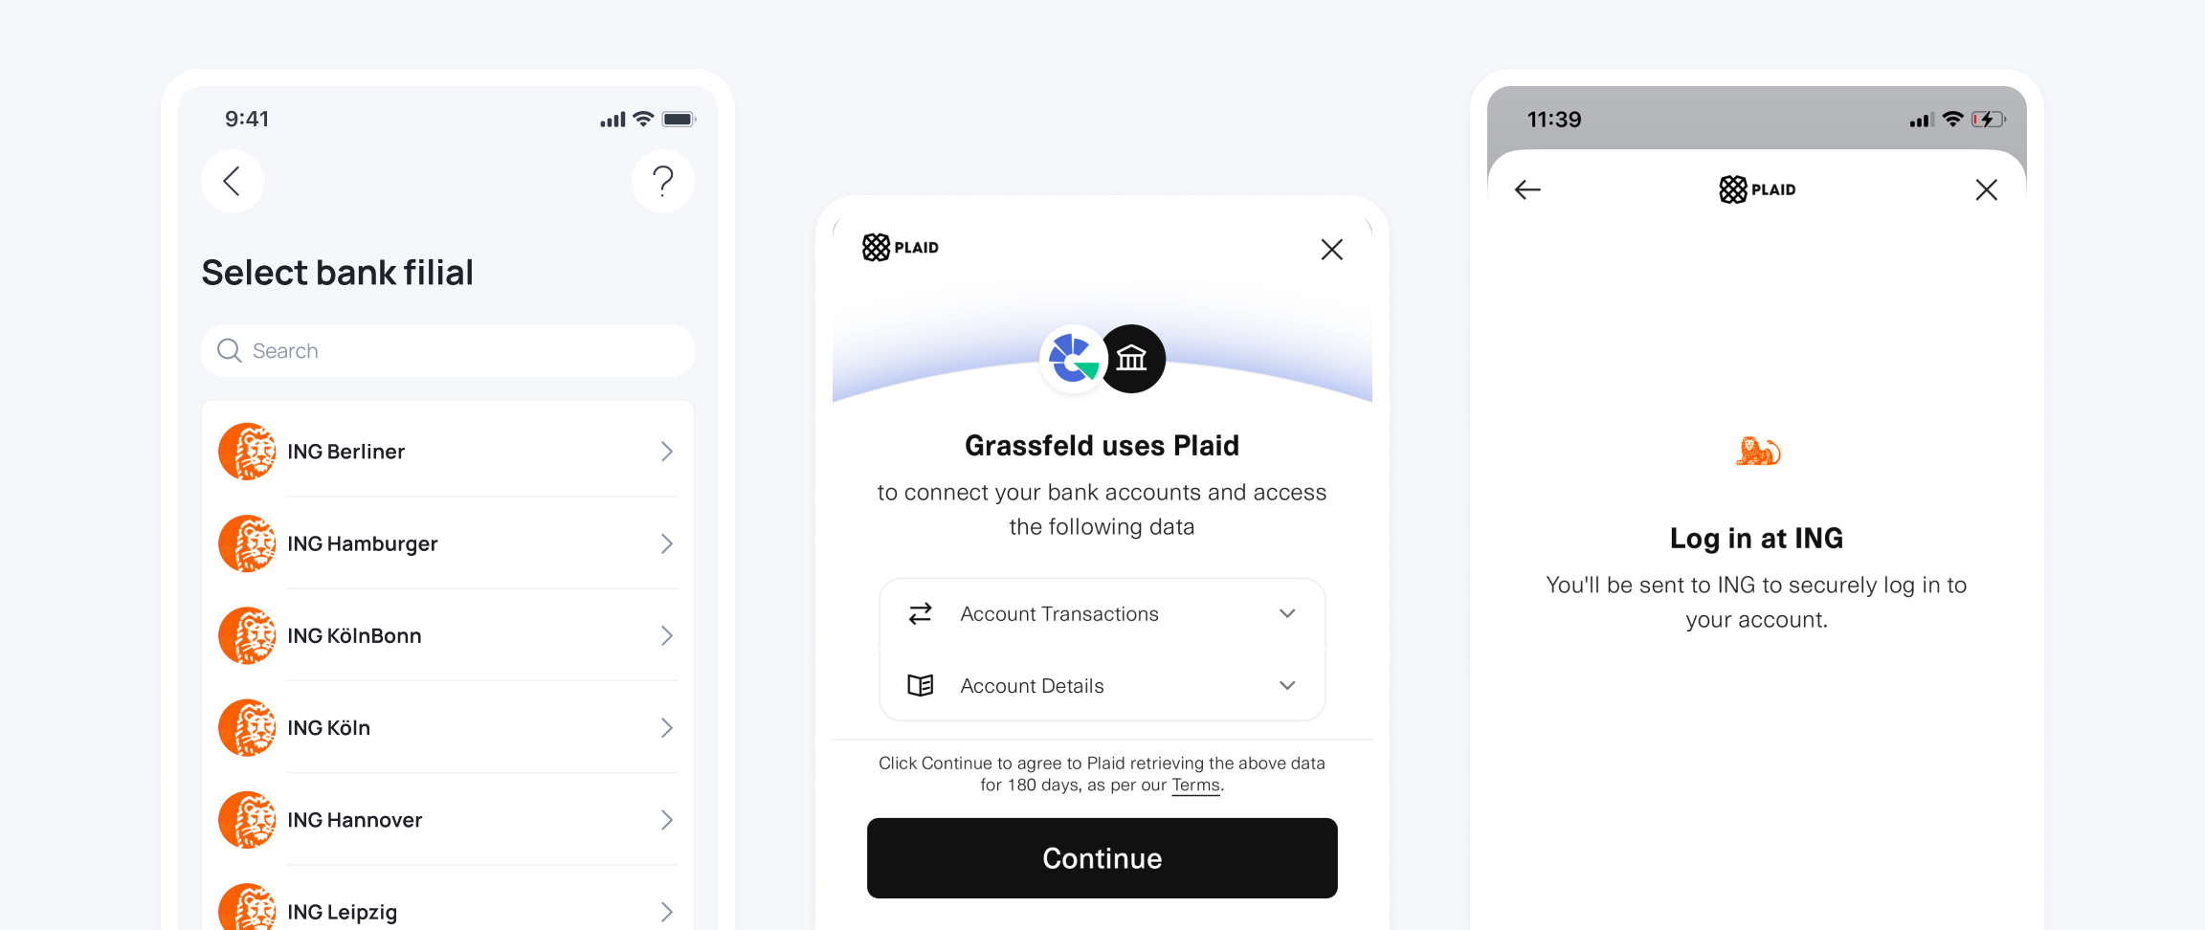Screen dimensions: 2205x930
Task: Click the black bank institution icon
Action: click(x=1132, y=359)
